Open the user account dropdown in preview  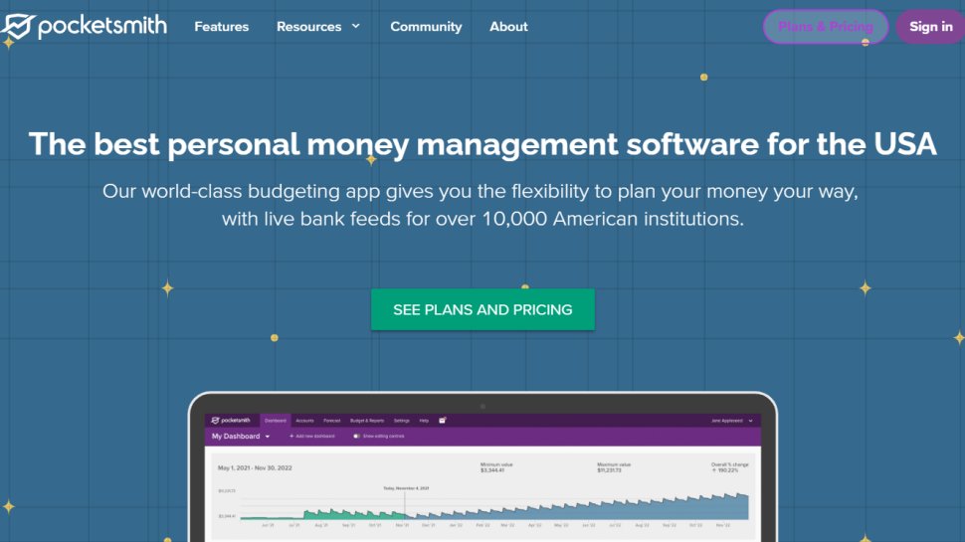(x=732, y=421)
